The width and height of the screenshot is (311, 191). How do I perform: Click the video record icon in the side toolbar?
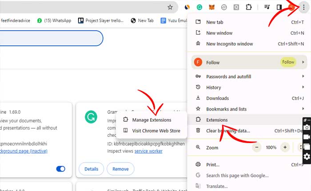pos(307,137)
